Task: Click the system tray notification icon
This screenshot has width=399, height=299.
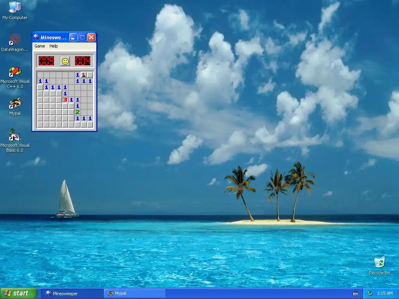Action: (370, 294)
